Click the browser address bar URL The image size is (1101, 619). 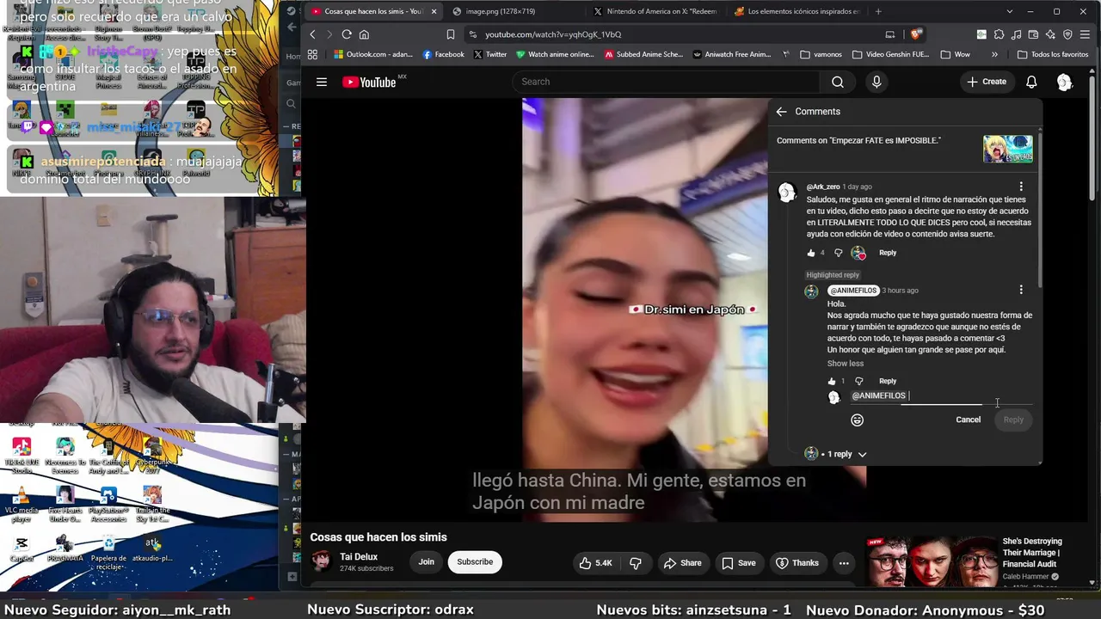pyautogui.click(x=553, y=34)
